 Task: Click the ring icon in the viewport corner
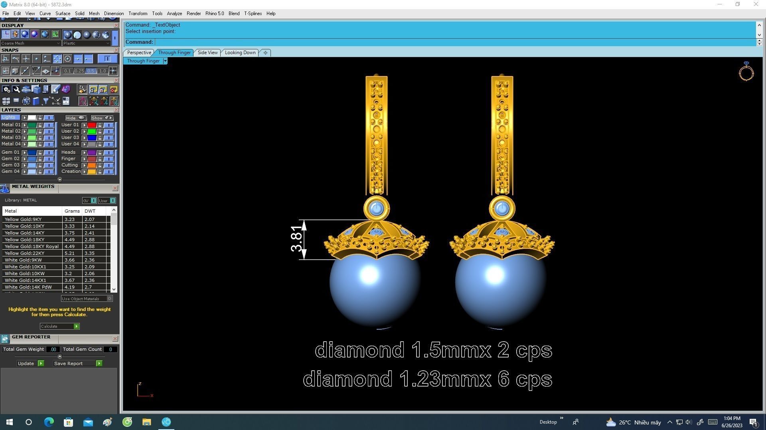tap(746, 71)
